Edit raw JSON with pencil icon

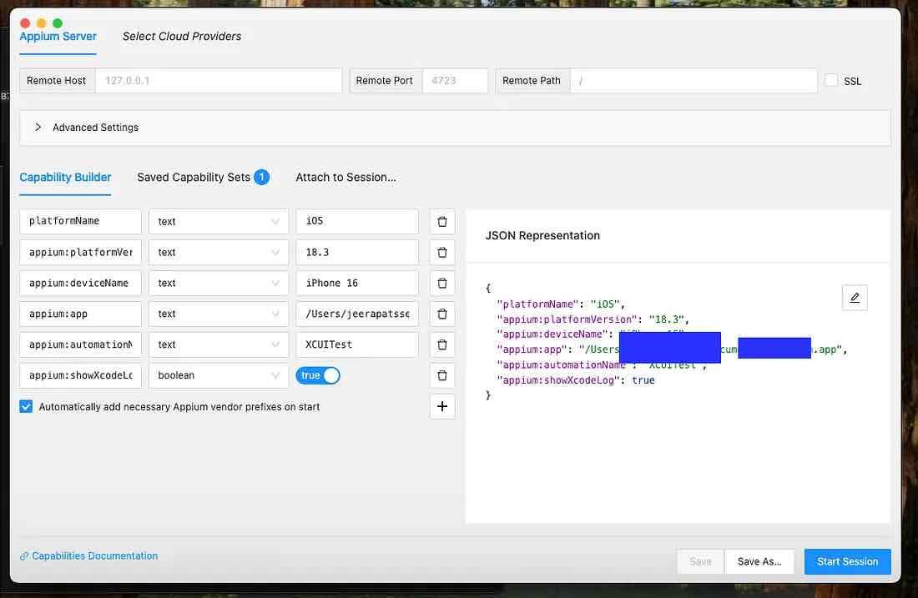(x=855, y=298)
